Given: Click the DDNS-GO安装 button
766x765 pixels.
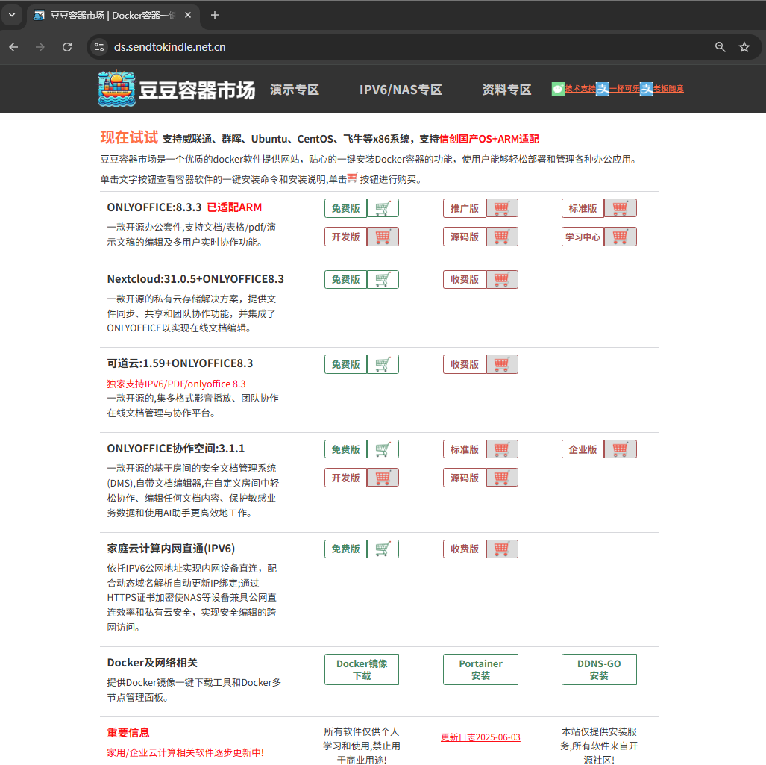Looking at the screenshot, I should [x=599, y=669].
